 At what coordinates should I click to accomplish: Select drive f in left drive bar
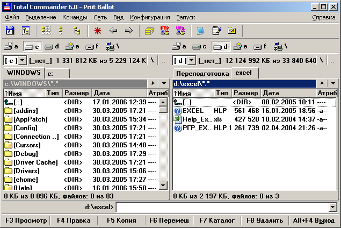click(91, 46)
